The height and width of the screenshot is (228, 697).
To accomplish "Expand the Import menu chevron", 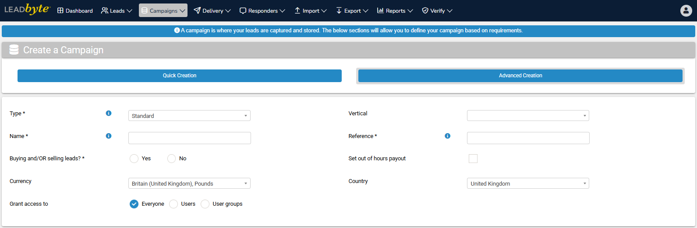I will tap(324, 11).
